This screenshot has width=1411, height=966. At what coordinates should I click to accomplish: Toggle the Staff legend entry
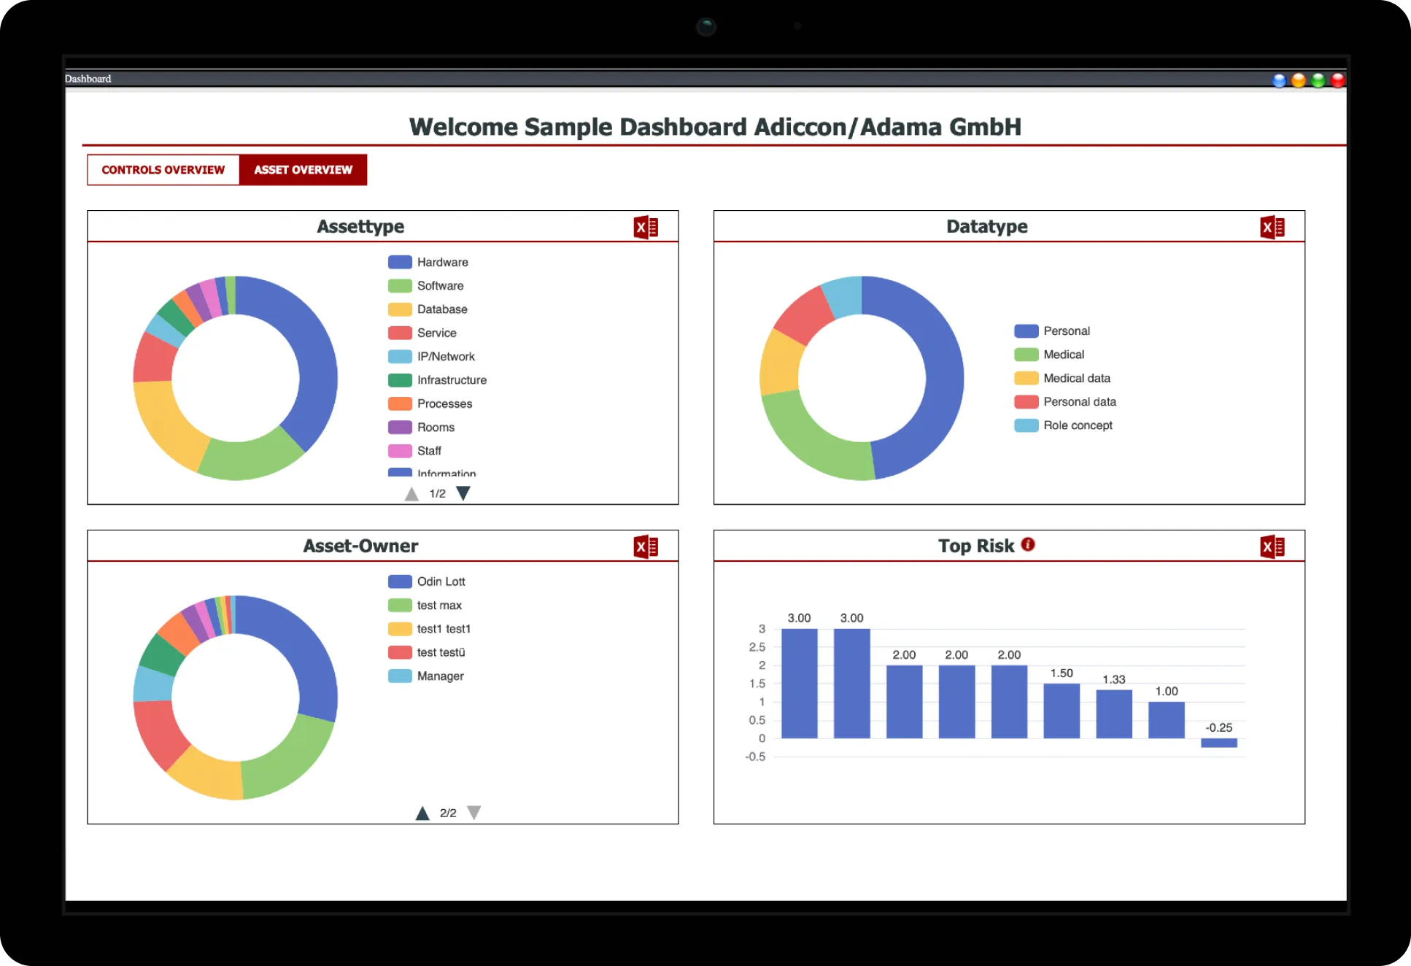[x=415, y=451]
